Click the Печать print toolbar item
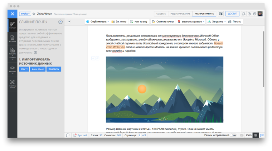 tap(234, 22)
